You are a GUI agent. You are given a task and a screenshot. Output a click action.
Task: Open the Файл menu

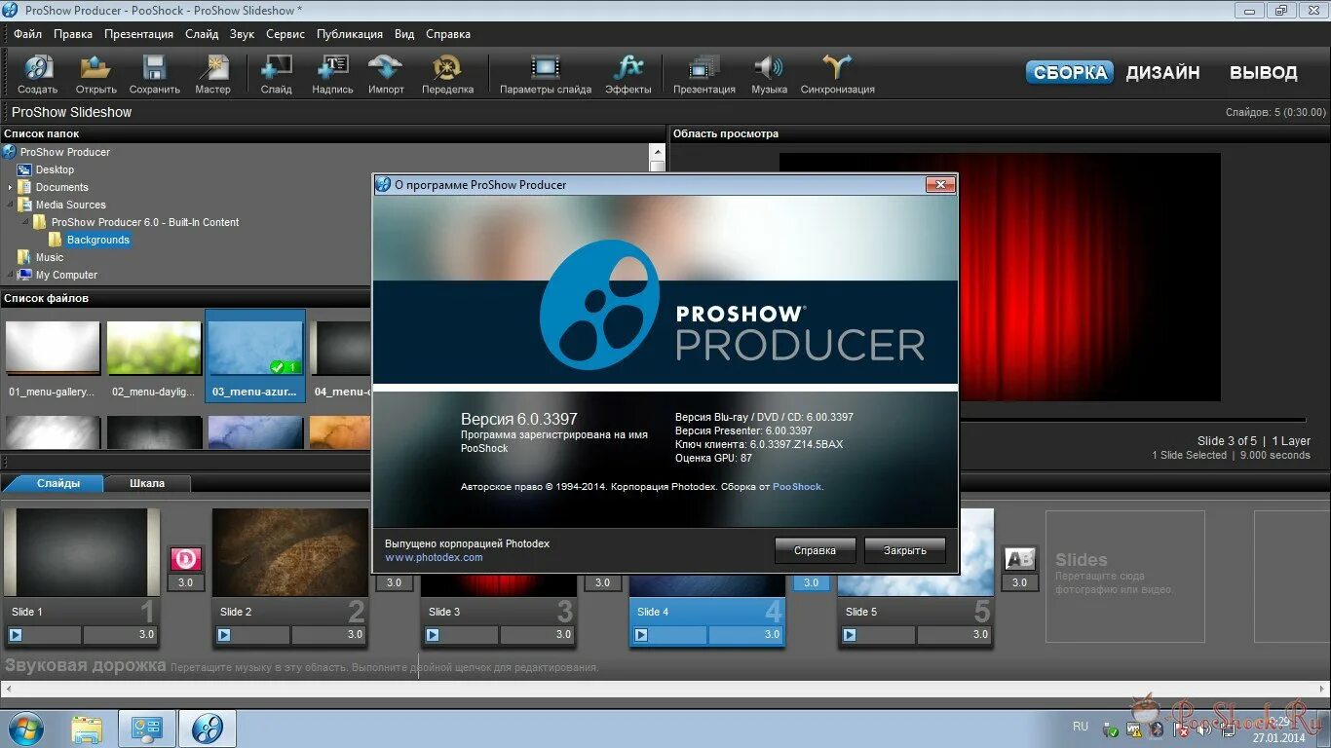click(x=27, y=34)
